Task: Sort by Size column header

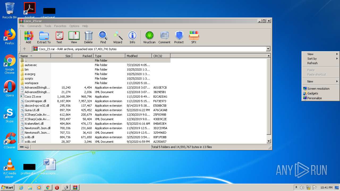Action: click(x=61, y=56)
